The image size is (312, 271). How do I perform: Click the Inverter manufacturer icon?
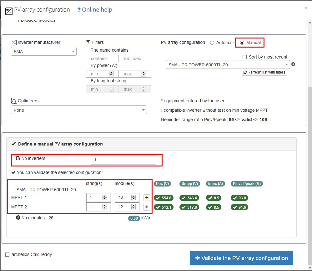coord(14,43)
